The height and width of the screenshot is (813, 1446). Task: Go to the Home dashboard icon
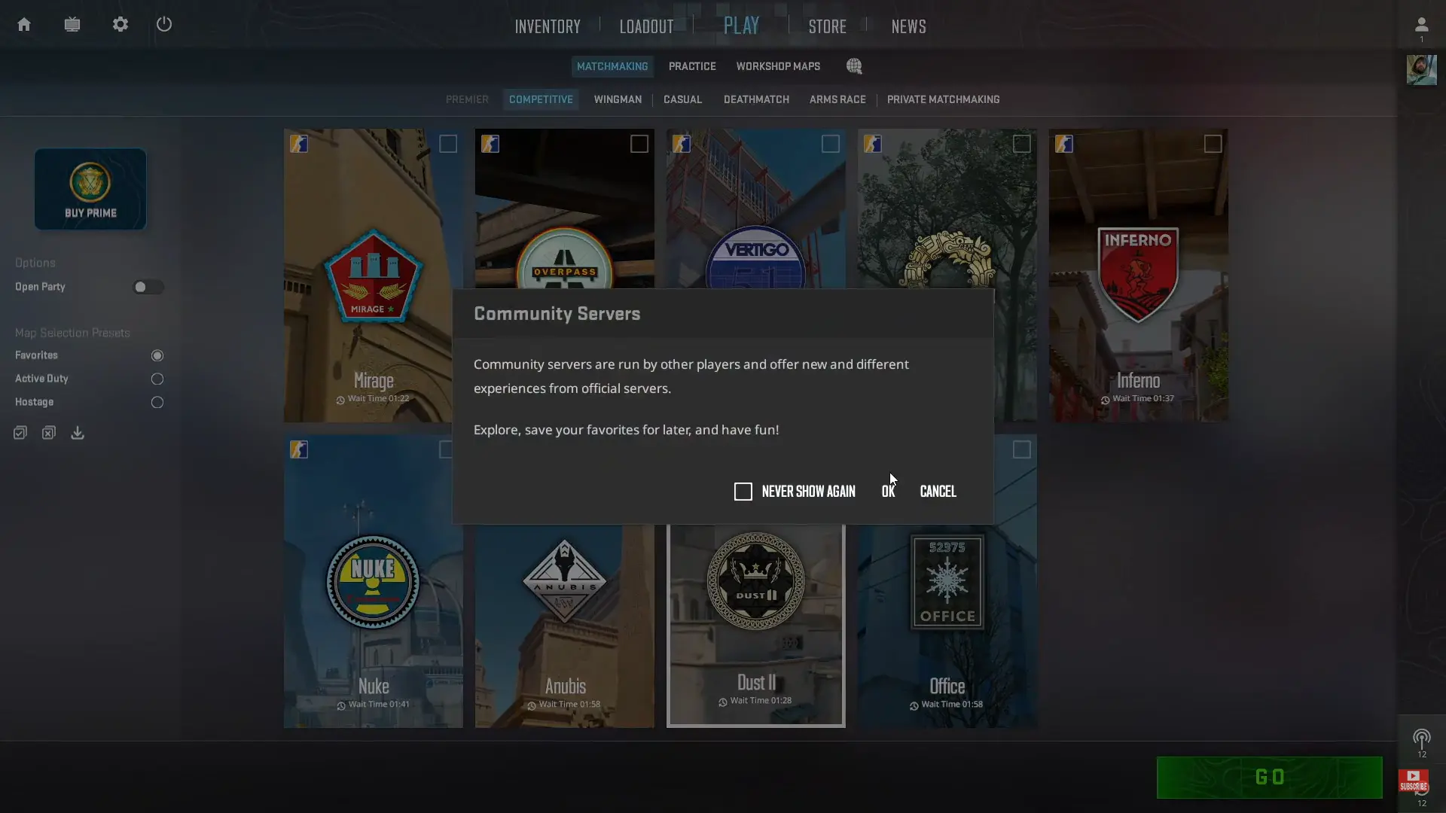[24, 25]
